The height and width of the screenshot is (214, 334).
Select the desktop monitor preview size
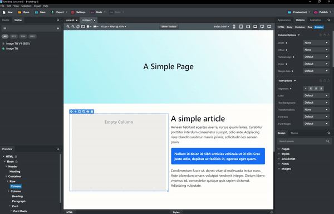262,27
